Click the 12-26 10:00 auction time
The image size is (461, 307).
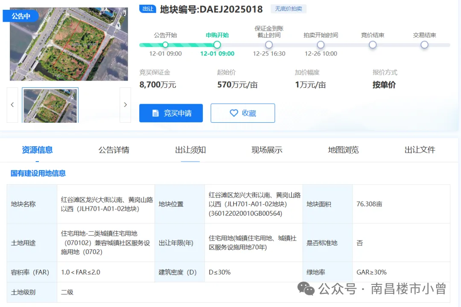click(x=321, y=54)
